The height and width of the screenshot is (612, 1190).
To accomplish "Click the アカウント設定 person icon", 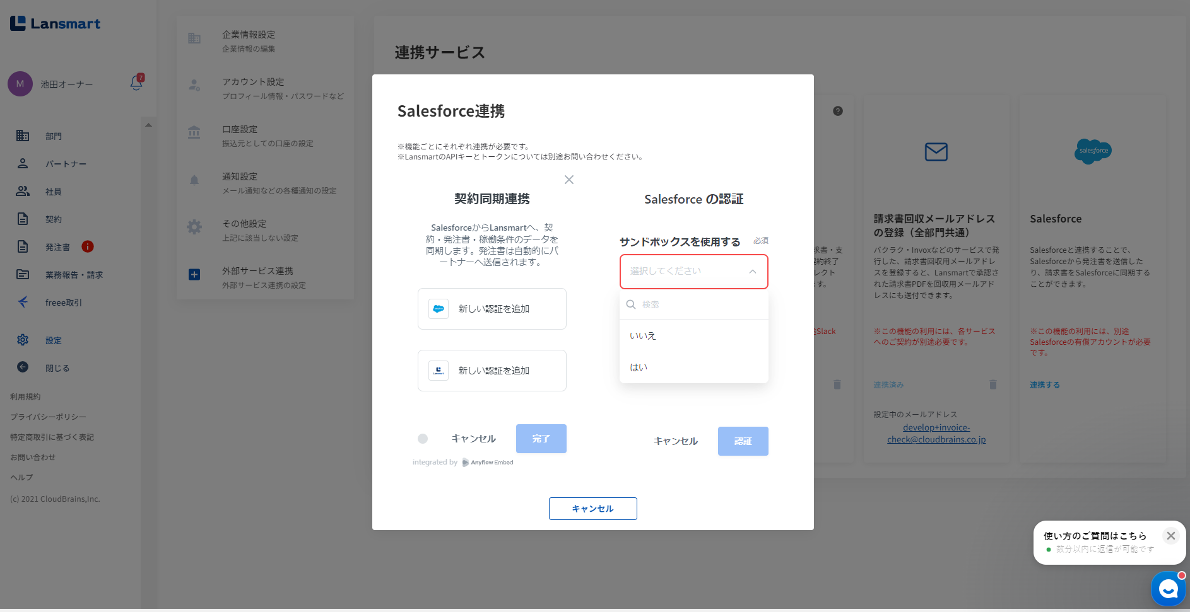I will point(194,85).
